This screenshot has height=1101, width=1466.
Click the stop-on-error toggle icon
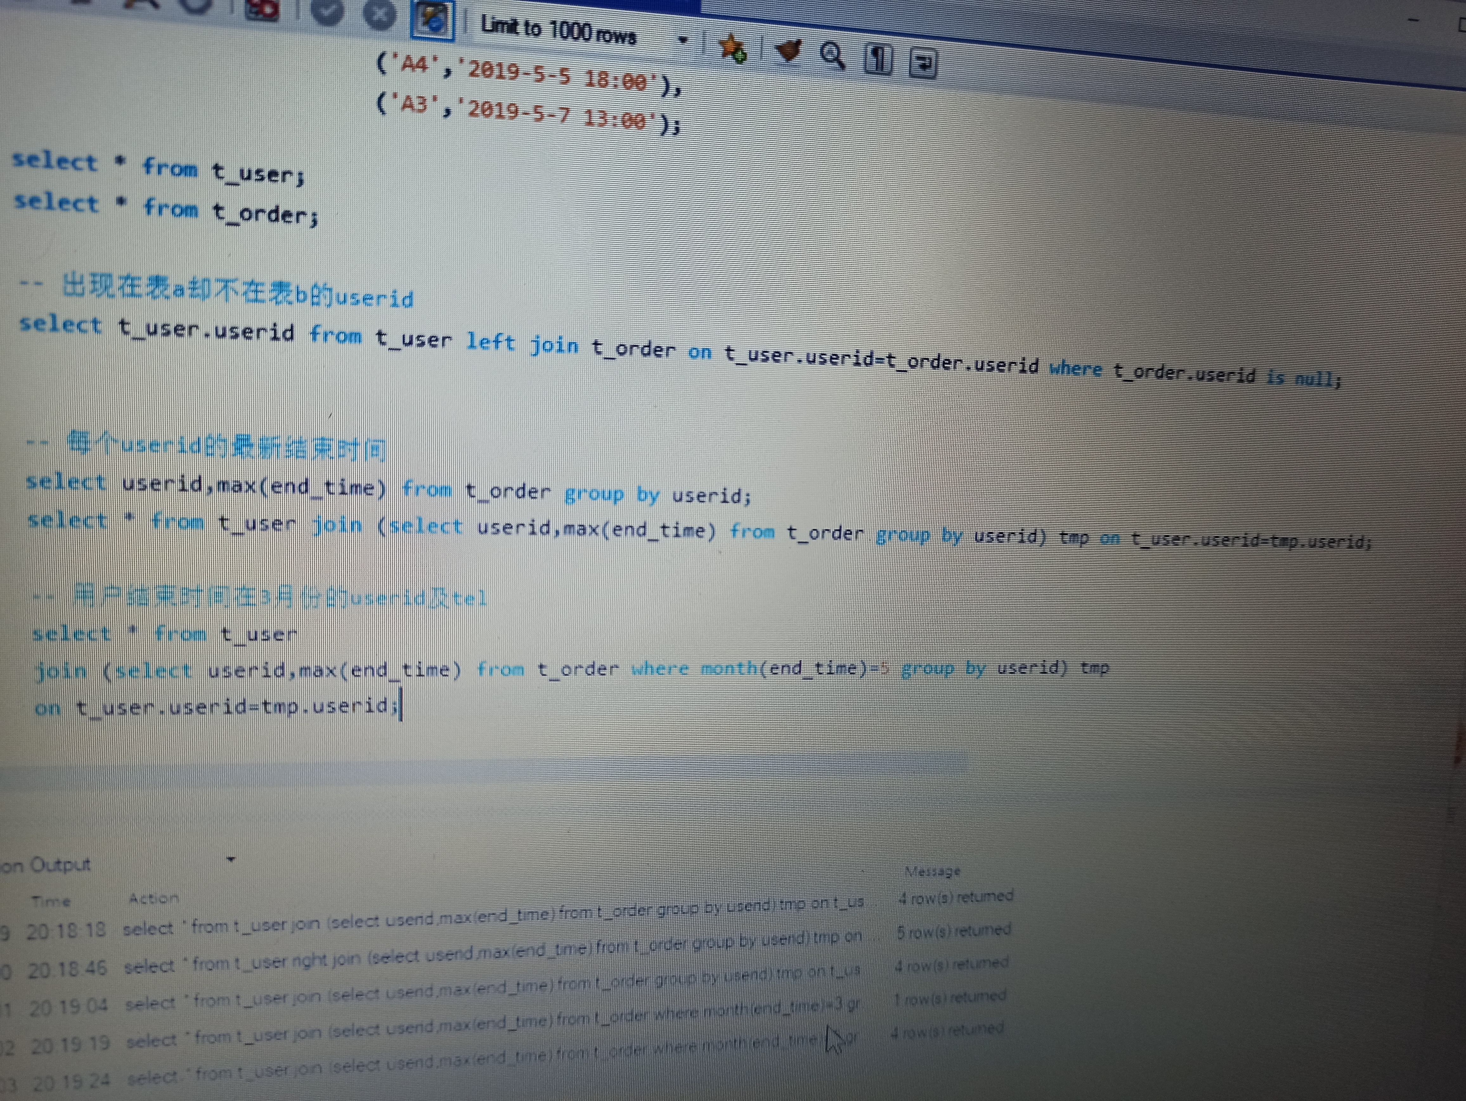(x=263, y=9)
